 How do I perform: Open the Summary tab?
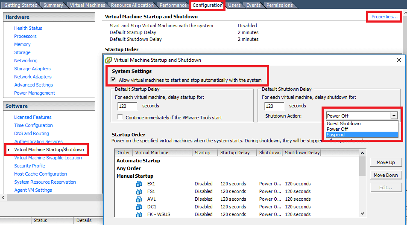[53, 5]
